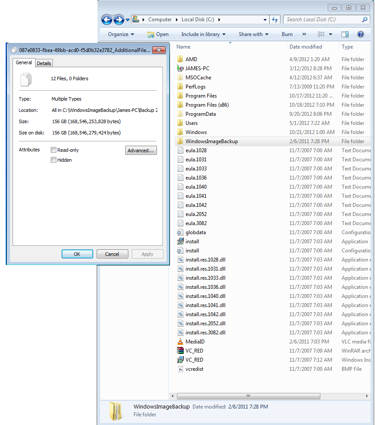Select the Users folder icon
The width and height of the screenshot is (375, 425).
pyautogui.click(x=180, y=123)
